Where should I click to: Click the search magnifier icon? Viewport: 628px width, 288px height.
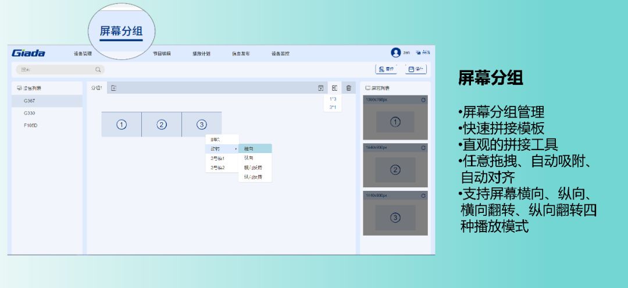[98, 70]
